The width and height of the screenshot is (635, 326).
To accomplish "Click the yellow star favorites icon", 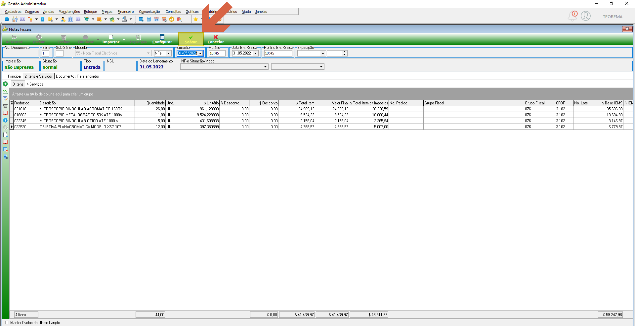I will tap(196, 19).
